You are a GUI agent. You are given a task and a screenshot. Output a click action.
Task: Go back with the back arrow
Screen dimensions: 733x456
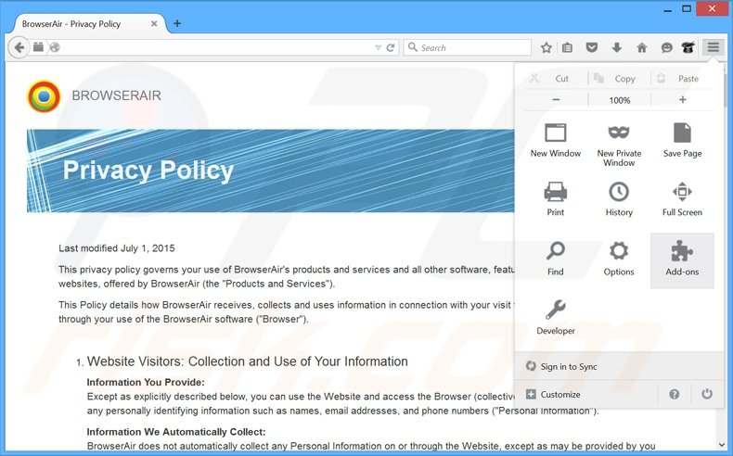point(19,47)
